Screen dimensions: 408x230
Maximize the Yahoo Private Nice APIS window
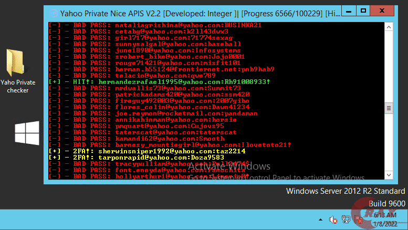tap(363, 11)
